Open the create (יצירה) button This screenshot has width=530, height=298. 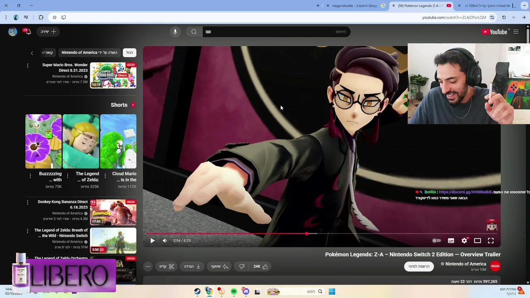click(x=48, y=32)
